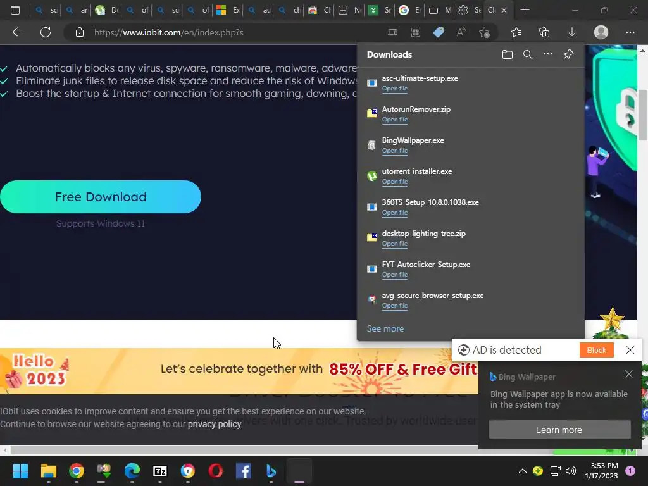The image size is (648, 486).
Task: Click Learn more in Bing Wallpaper popup
Action: 559,430
